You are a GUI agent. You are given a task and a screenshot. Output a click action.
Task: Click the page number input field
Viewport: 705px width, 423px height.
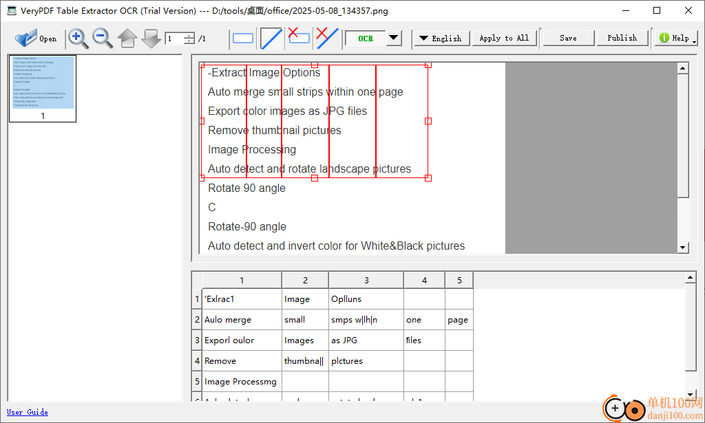click(x=174, y=39)
